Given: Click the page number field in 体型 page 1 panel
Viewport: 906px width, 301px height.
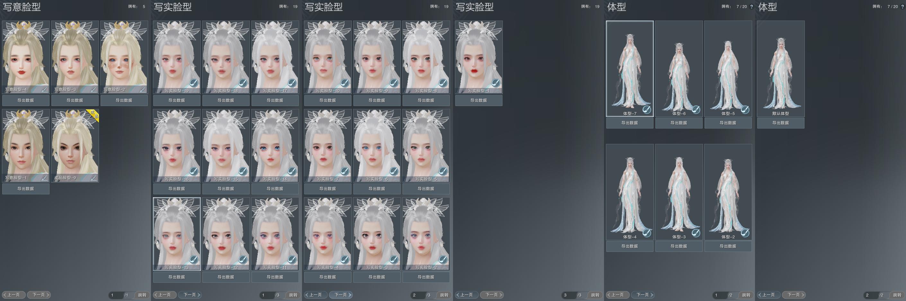Looking at the screenshot, I should 720,295.
